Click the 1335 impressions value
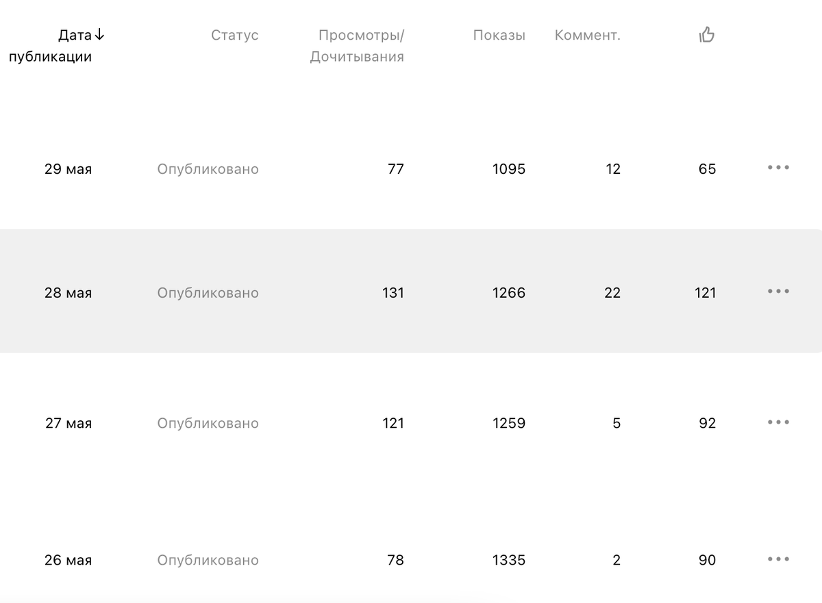The image size is (822, 603). tap(509, 560)
